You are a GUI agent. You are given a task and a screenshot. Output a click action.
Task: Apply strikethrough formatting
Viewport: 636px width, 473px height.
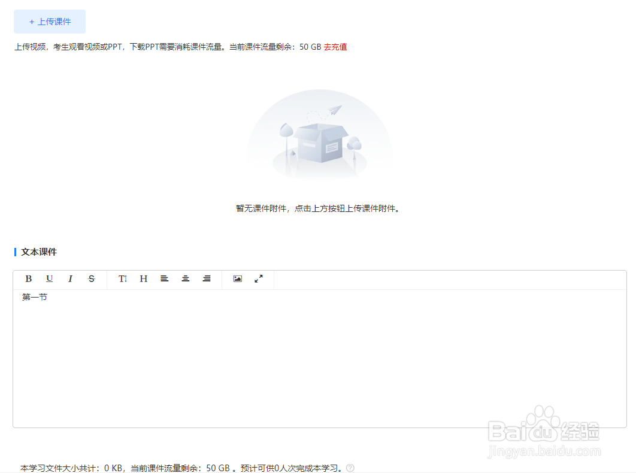point(91,278)
